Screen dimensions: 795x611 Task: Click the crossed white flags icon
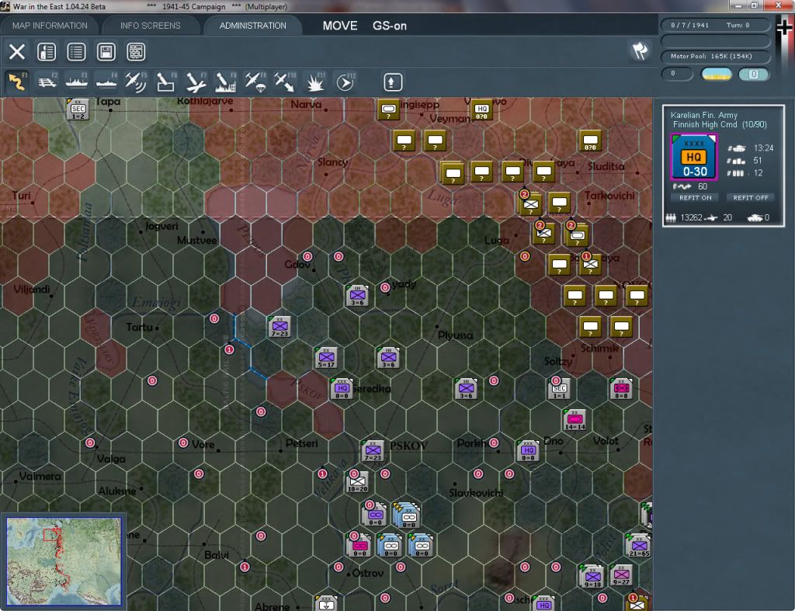pos(640,50)
